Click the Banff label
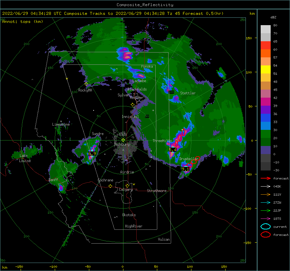Image resolution: width=290 pixels, height=271 pixels. click(53, 179)
